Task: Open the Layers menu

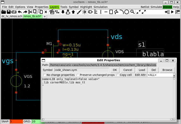Action: point(54,7)
